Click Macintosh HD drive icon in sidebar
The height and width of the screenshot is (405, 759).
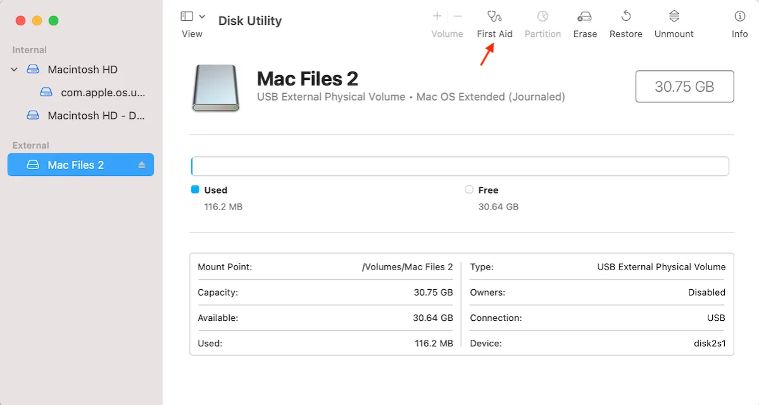pos(33,69)
